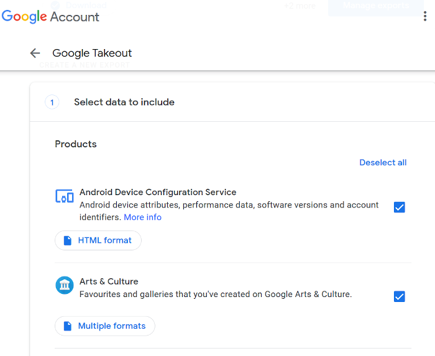Expand the Select data to include section
Image resolution: width=435 pixels, height=356 pixels.
(x=124, y=103)
